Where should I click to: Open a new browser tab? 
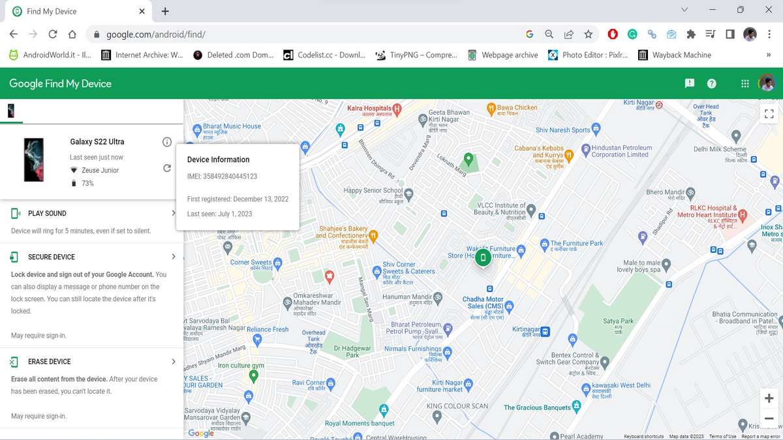click(165, 11)
